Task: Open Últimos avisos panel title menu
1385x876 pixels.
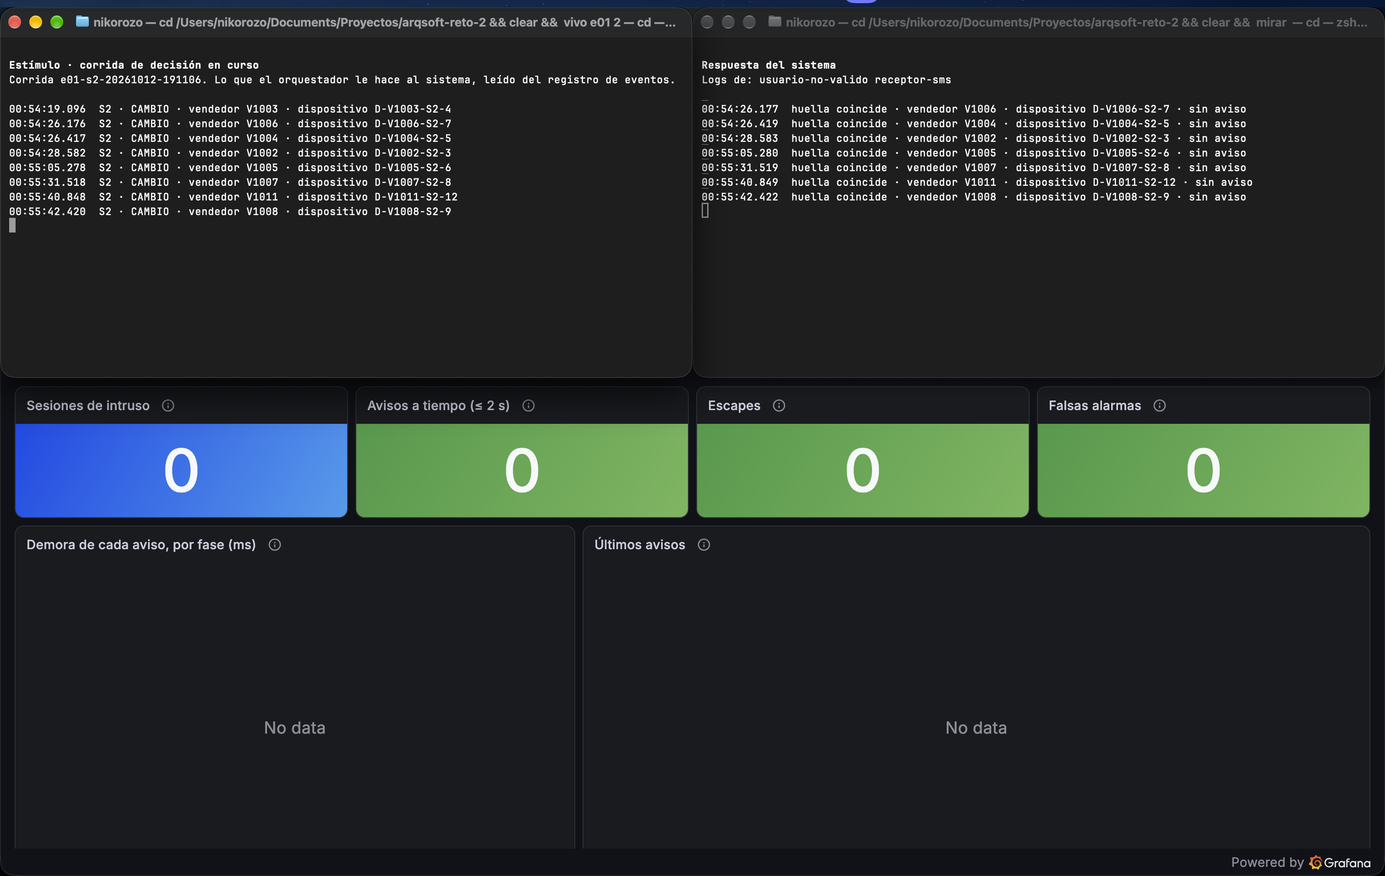Action: [639, 545]
